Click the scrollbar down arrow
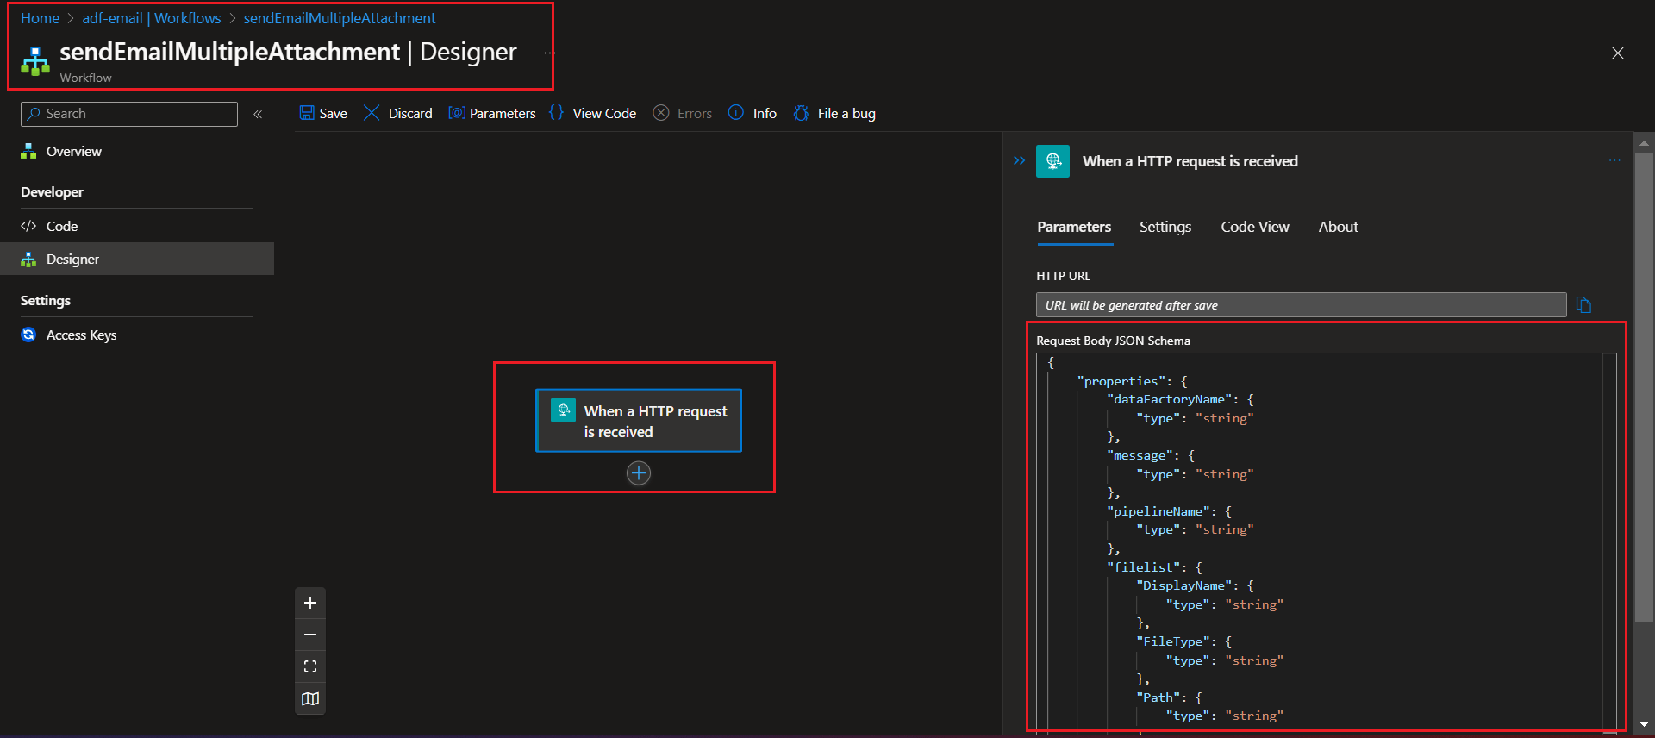This screenshot has height=738, width=1655. [1644, 724]
